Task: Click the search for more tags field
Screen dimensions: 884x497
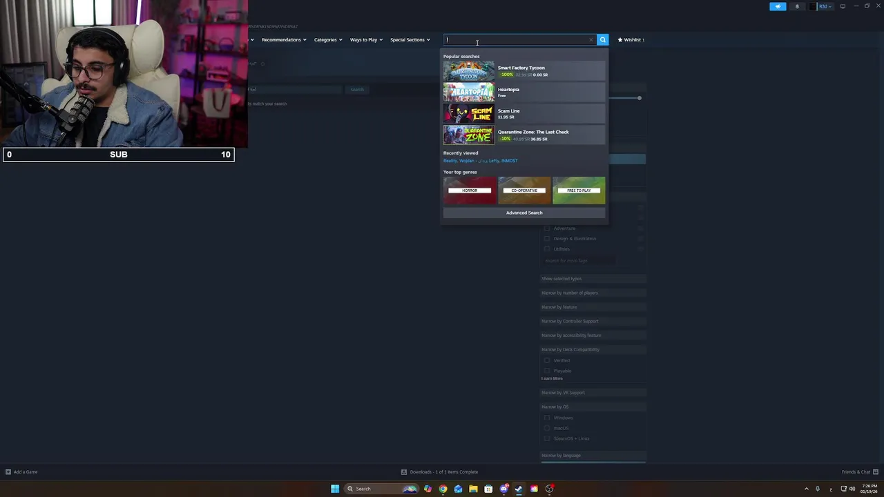Action: [579, 260]
